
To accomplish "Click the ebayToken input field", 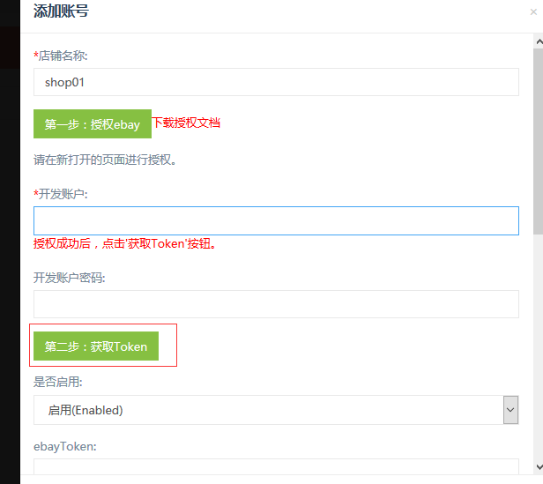I will 276,466.
